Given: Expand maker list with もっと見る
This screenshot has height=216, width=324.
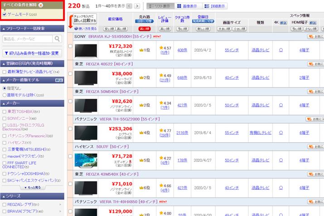Looking at the screenshot, I should click(33, 187).
